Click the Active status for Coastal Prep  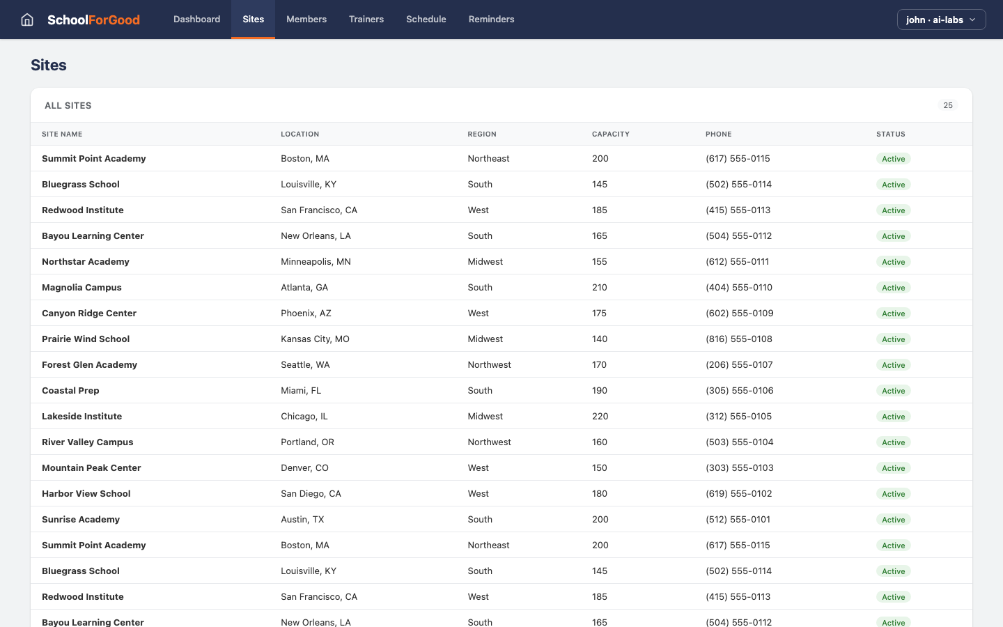tap(893, 390)
